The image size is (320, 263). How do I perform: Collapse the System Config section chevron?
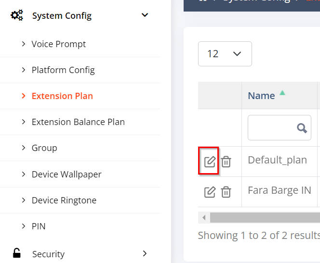click(145, 15)
